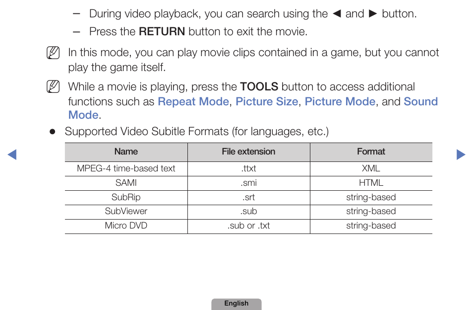
Task: Go to the previous page with left arrow
Action: pyautogui.click(x=12, y=155)
